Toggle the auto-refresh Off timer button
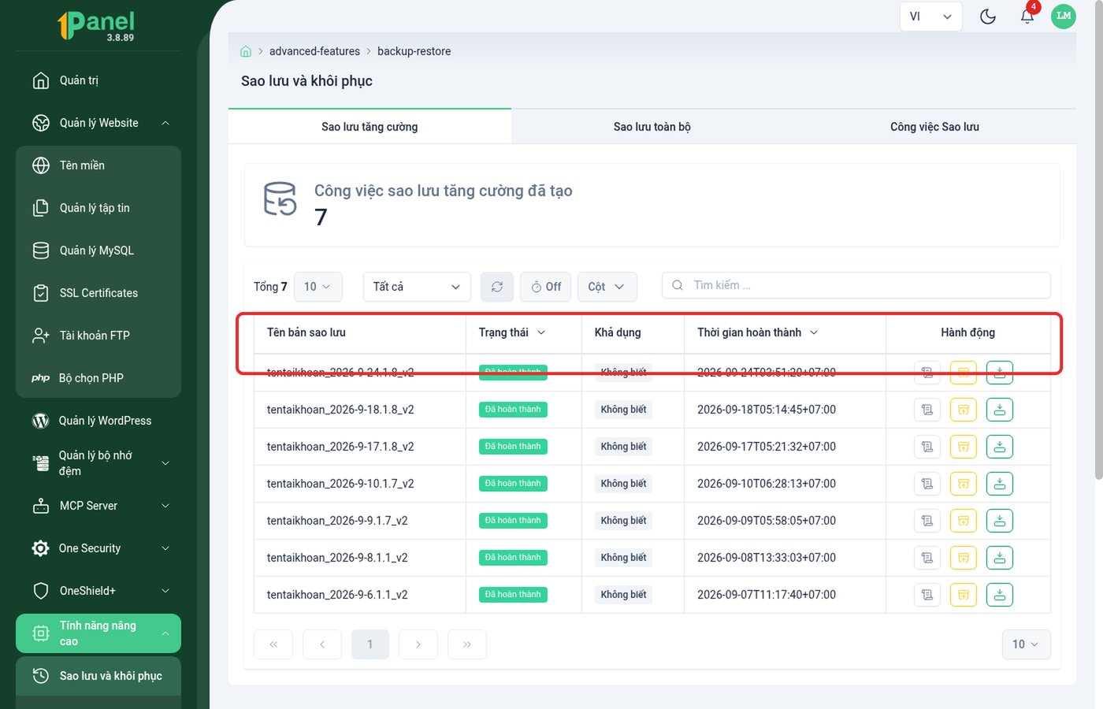 (x=546, y=287)
